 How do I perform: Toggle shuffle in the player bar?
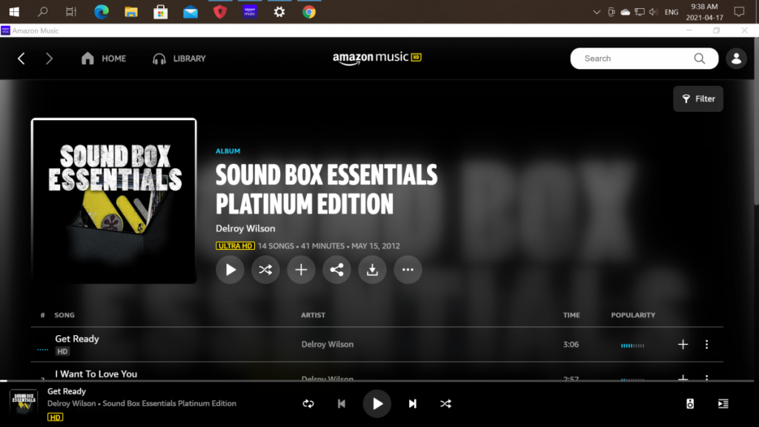coord(445,404)
